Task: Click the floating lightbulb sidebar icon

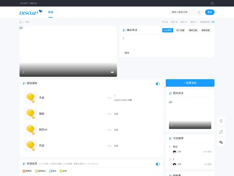Action: click(221, 121)
